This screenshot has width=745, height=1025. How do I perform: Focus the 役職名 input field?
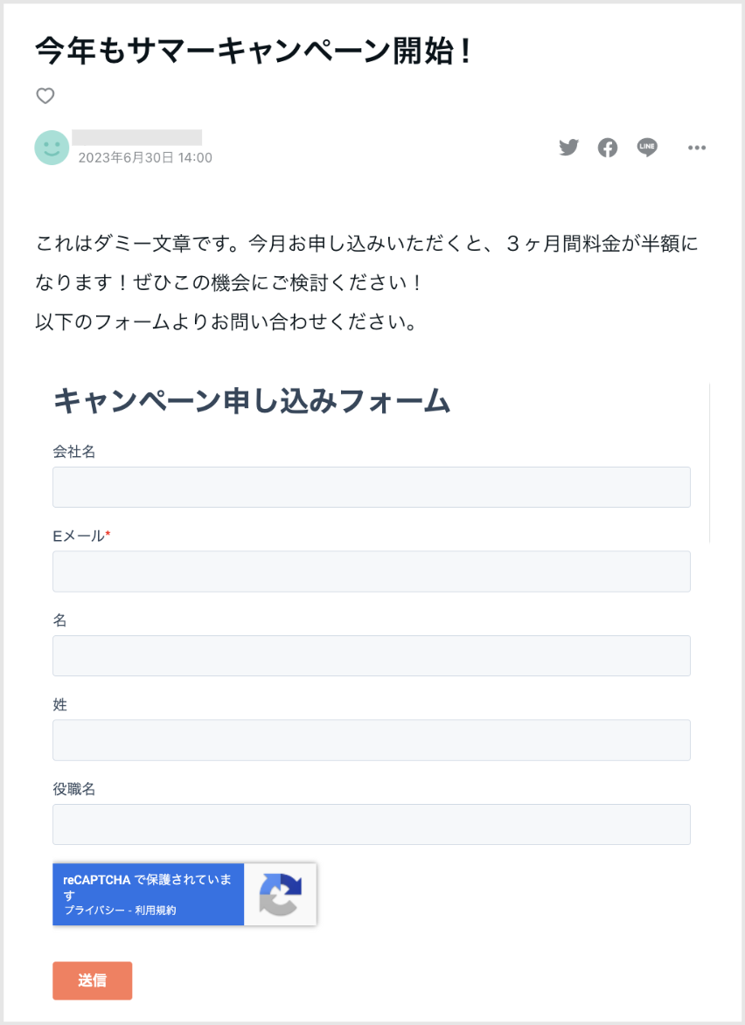tap(372, 824)
